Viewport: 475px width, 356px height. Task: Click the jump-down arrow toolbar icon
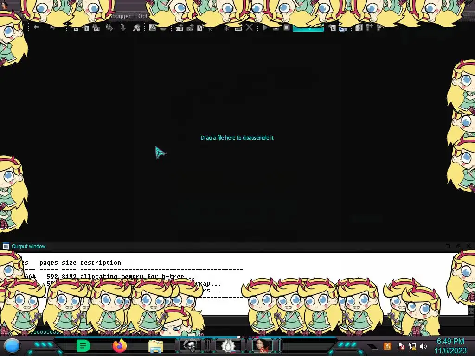click(122, 28)
